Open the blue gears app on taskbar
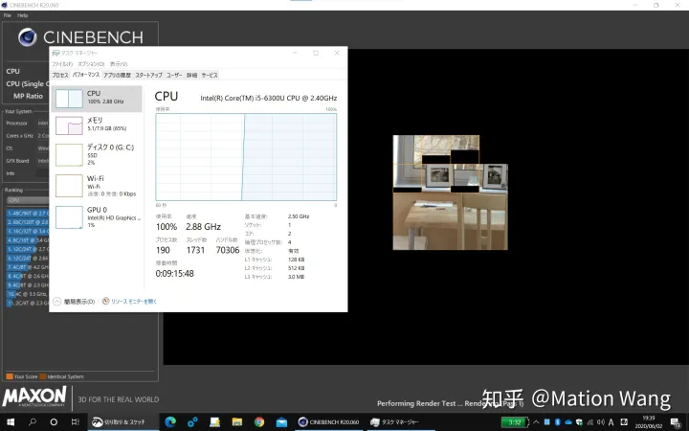689x431 pixels. pos(192,422)
